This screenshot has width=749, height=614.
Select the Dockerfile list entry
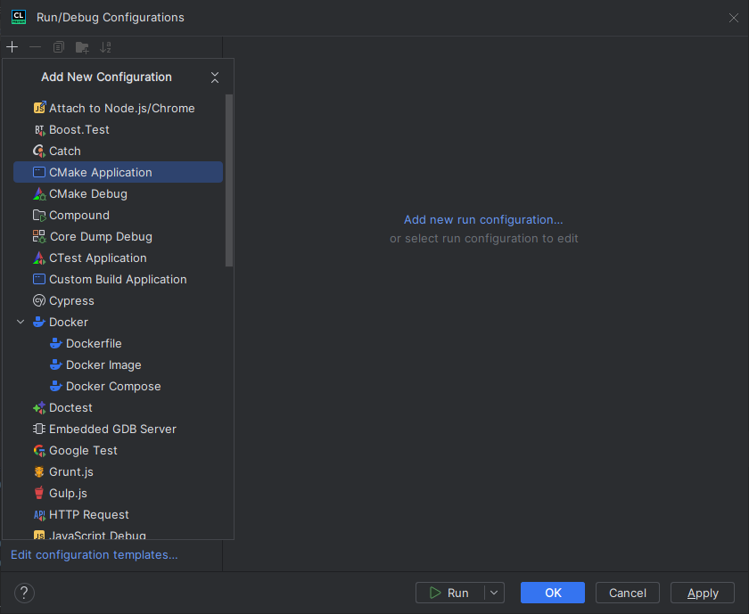[118, 343]
